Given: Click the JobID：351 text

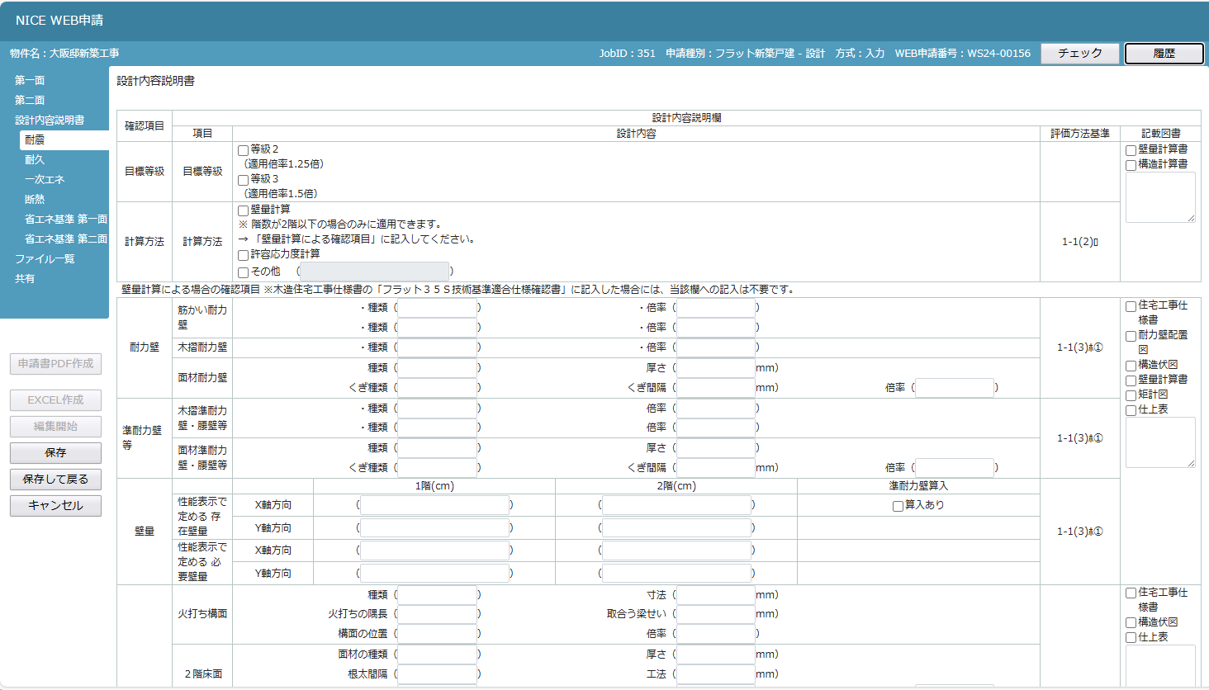Looking at the screenshot, I should click(x=628, y=53).
